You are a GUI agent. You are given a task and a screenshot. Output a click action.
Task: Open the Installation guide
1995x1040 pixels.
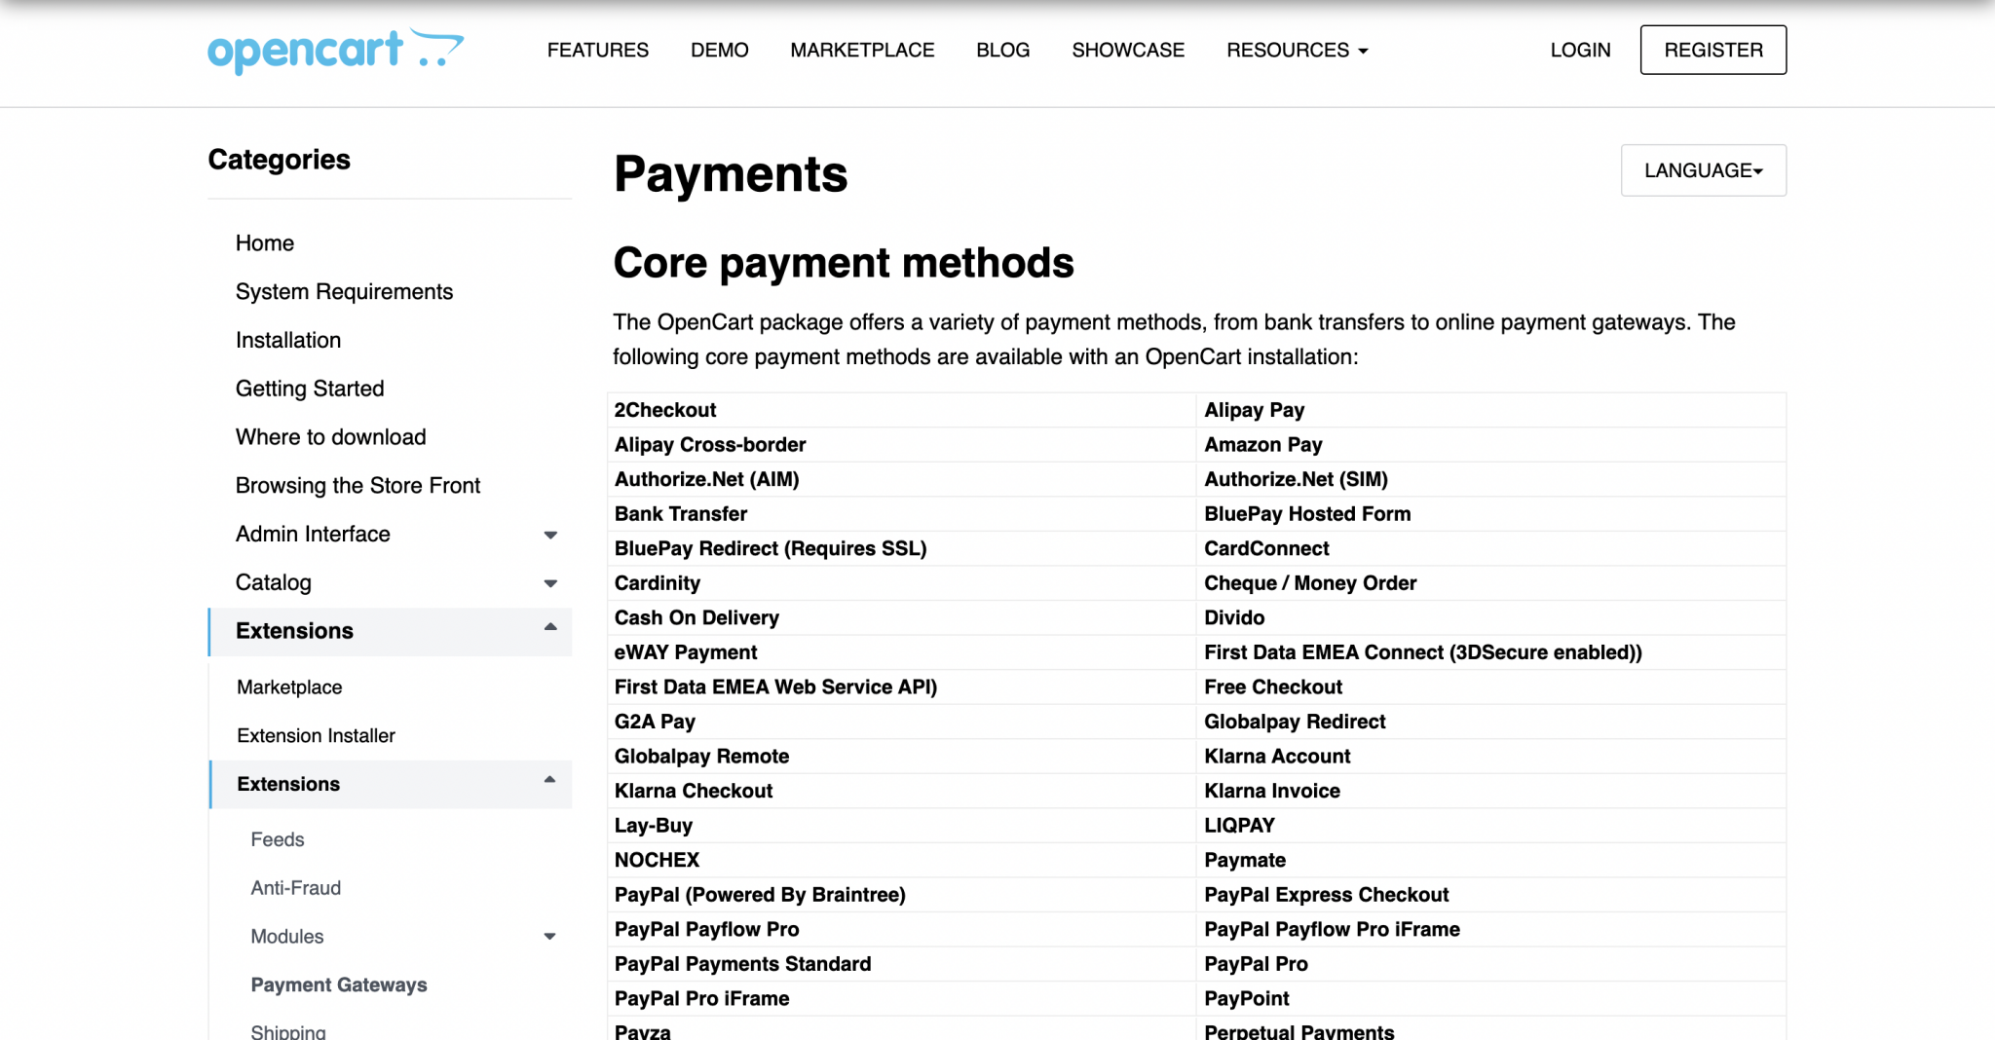tap(287, 340)
